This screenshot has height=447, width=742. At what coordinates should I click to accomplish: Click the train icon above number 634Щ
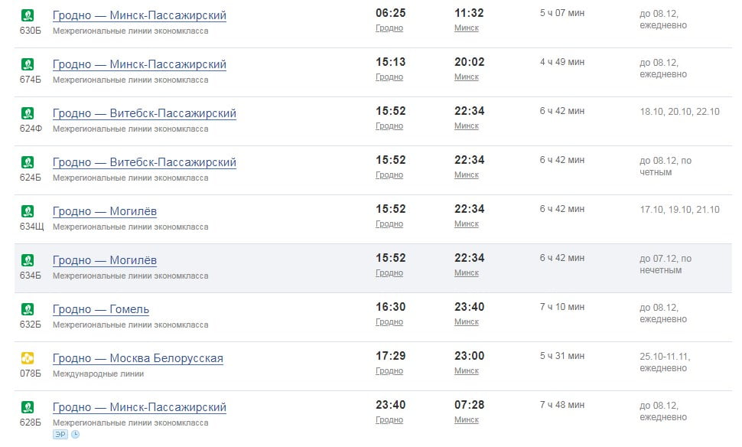[x=28, y=211]
